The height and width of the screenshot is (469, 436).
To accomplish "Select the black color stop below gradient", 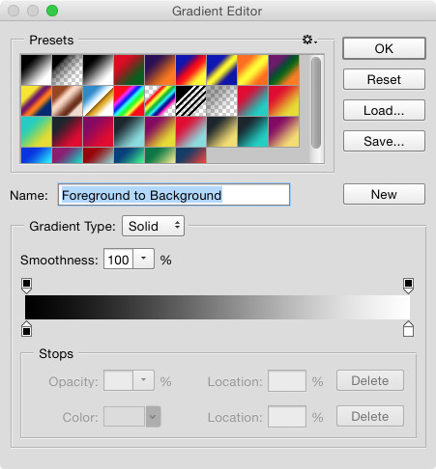I will (x=26, y=329).
